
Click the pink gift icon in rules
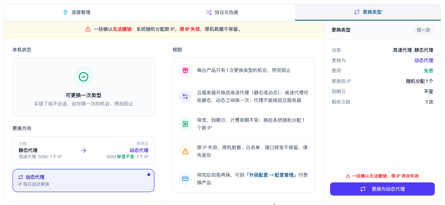point(185,70)
